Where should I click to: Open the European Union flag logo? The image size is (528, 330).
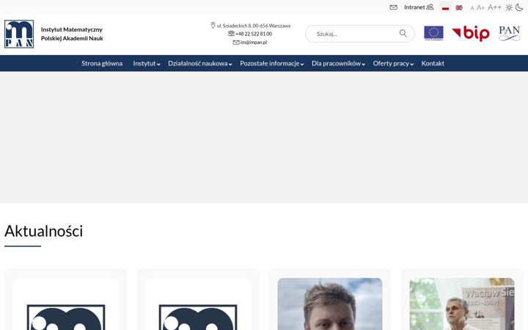tap(433, 33)
